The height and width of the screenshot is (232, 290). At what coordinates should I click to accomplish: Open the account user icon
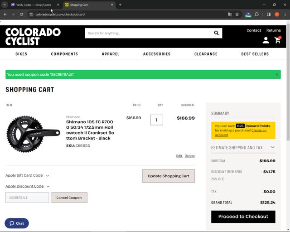pyautogui.click(x=266, y=40)
